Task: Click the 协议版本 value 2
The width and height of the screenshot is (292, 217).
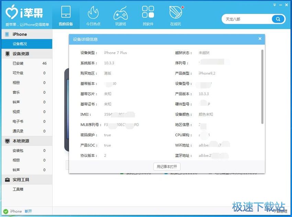Action: [105, 156]
